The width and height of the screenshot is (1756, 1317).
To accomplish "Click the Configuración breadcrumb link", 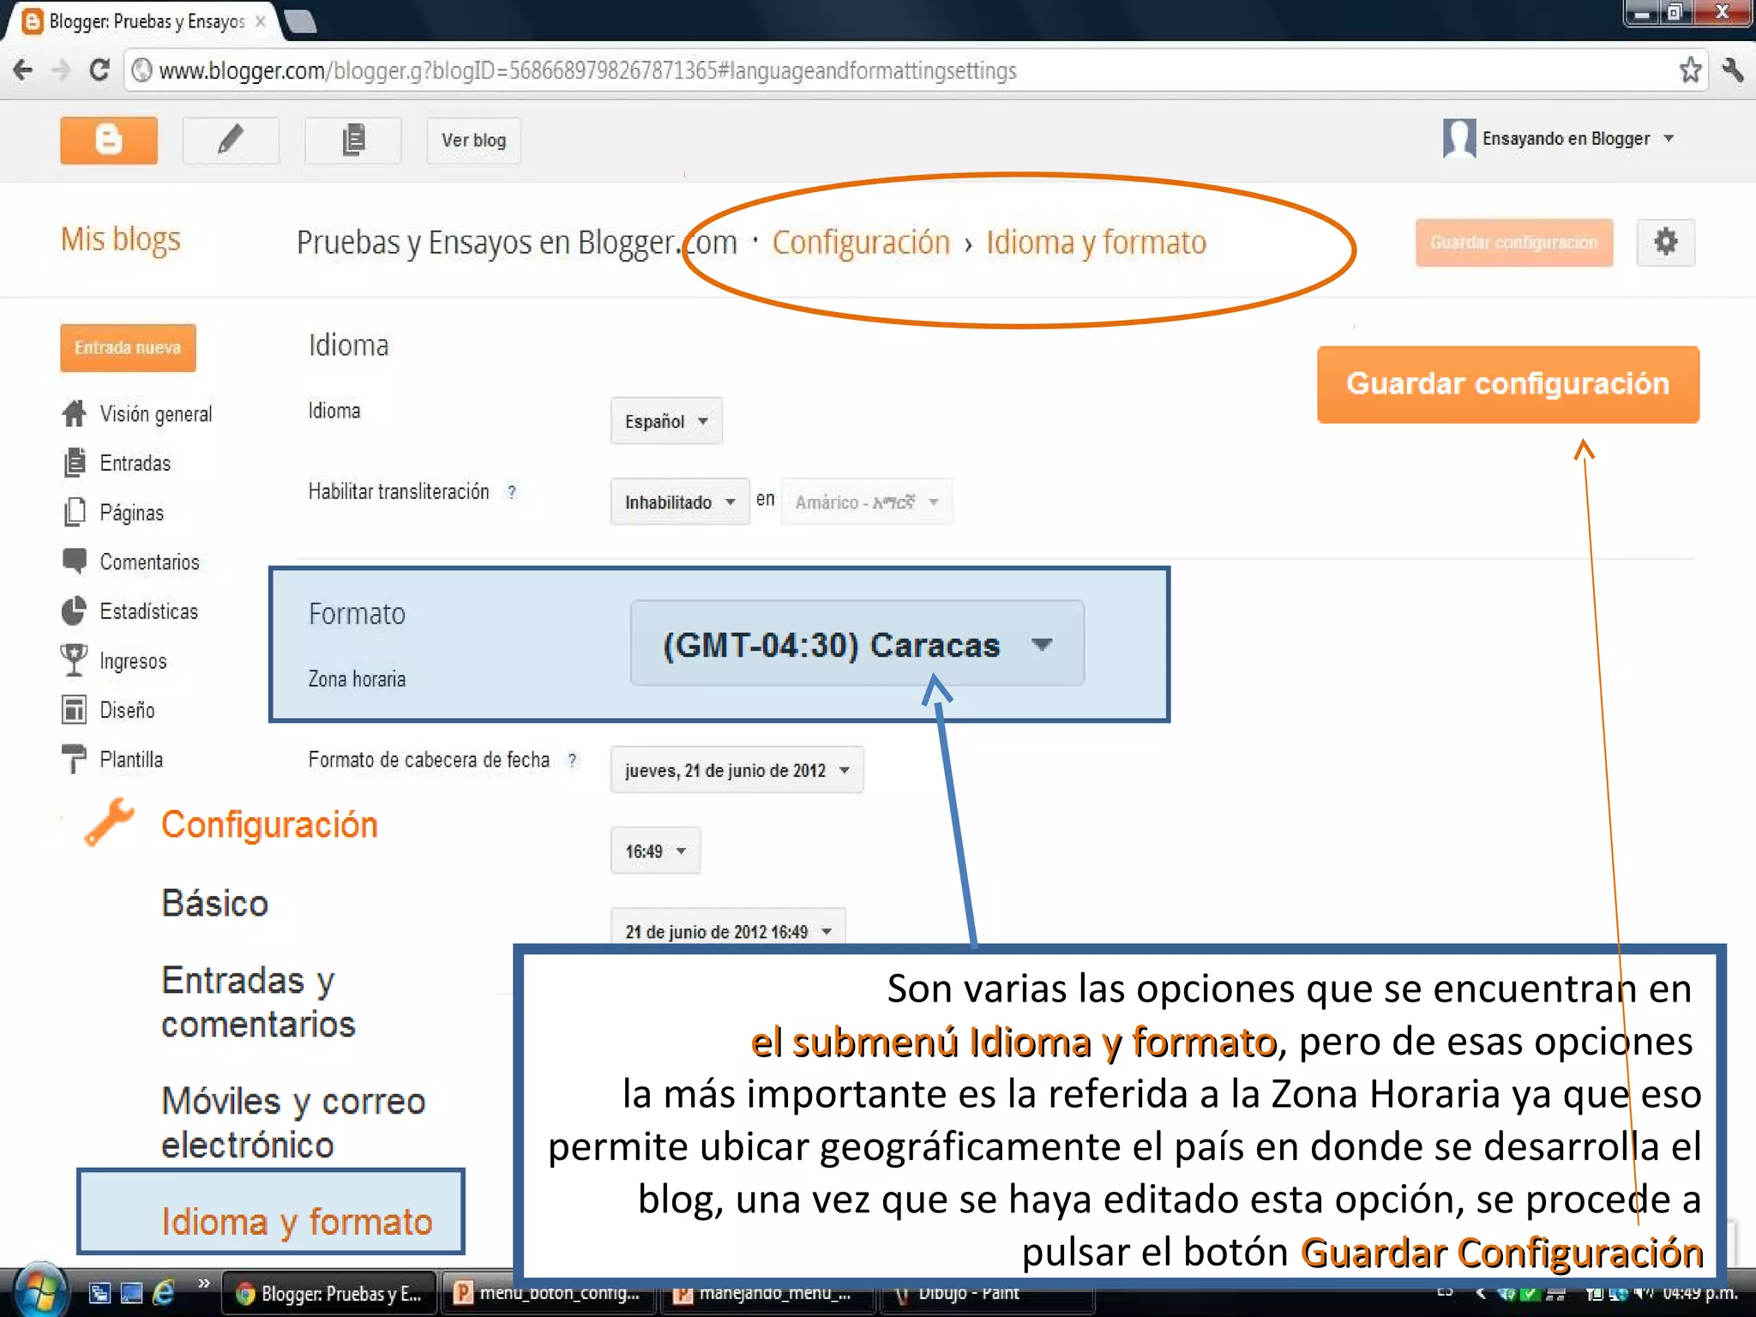I will coord(861,243).
